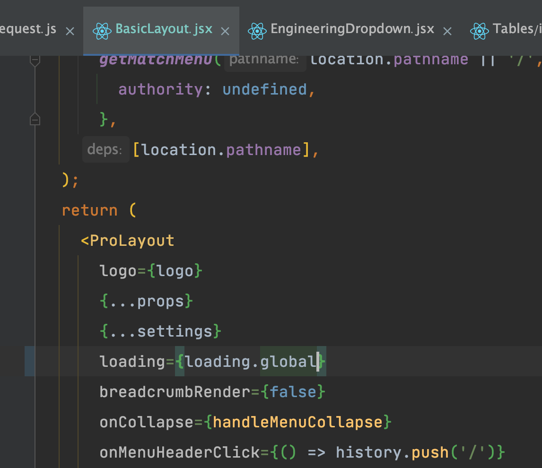This screenshot has height=468, width=542.
Task: Click the React icon on EngineeringDropdown.jsx tab
Action: 257,29
